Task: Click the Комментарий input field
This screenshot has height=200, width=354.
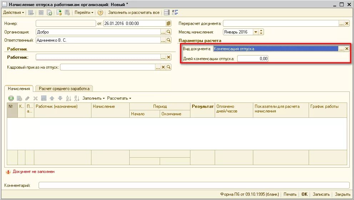Action: [194, 185]
